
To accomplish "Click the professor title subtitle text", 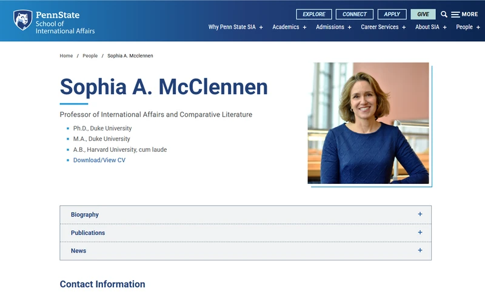I will click(x=156, y=115).
